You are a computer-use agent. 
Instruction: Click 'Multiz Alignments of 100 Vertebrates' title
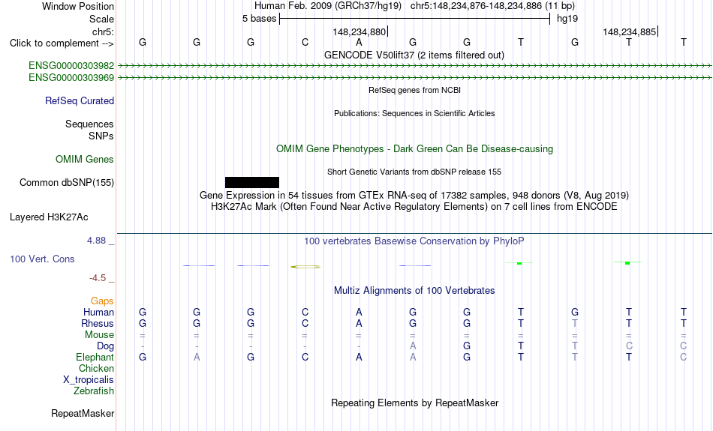[414, 290]
